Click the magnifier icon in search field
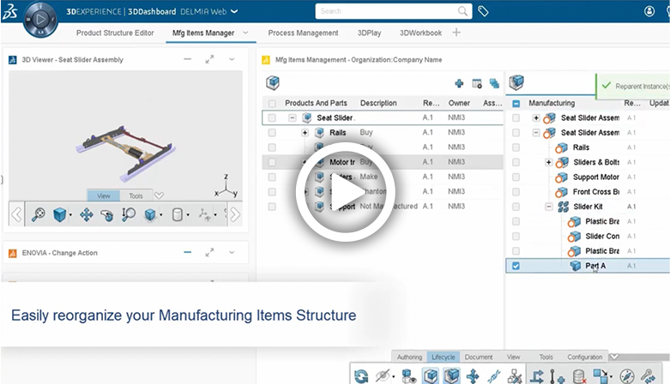Viewport: 670px width, 384px height. coord(462,11)
